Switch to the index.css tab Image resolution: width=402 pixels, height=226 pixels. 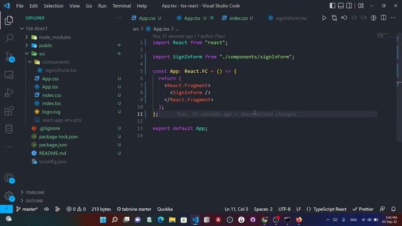tap(238, 18)
